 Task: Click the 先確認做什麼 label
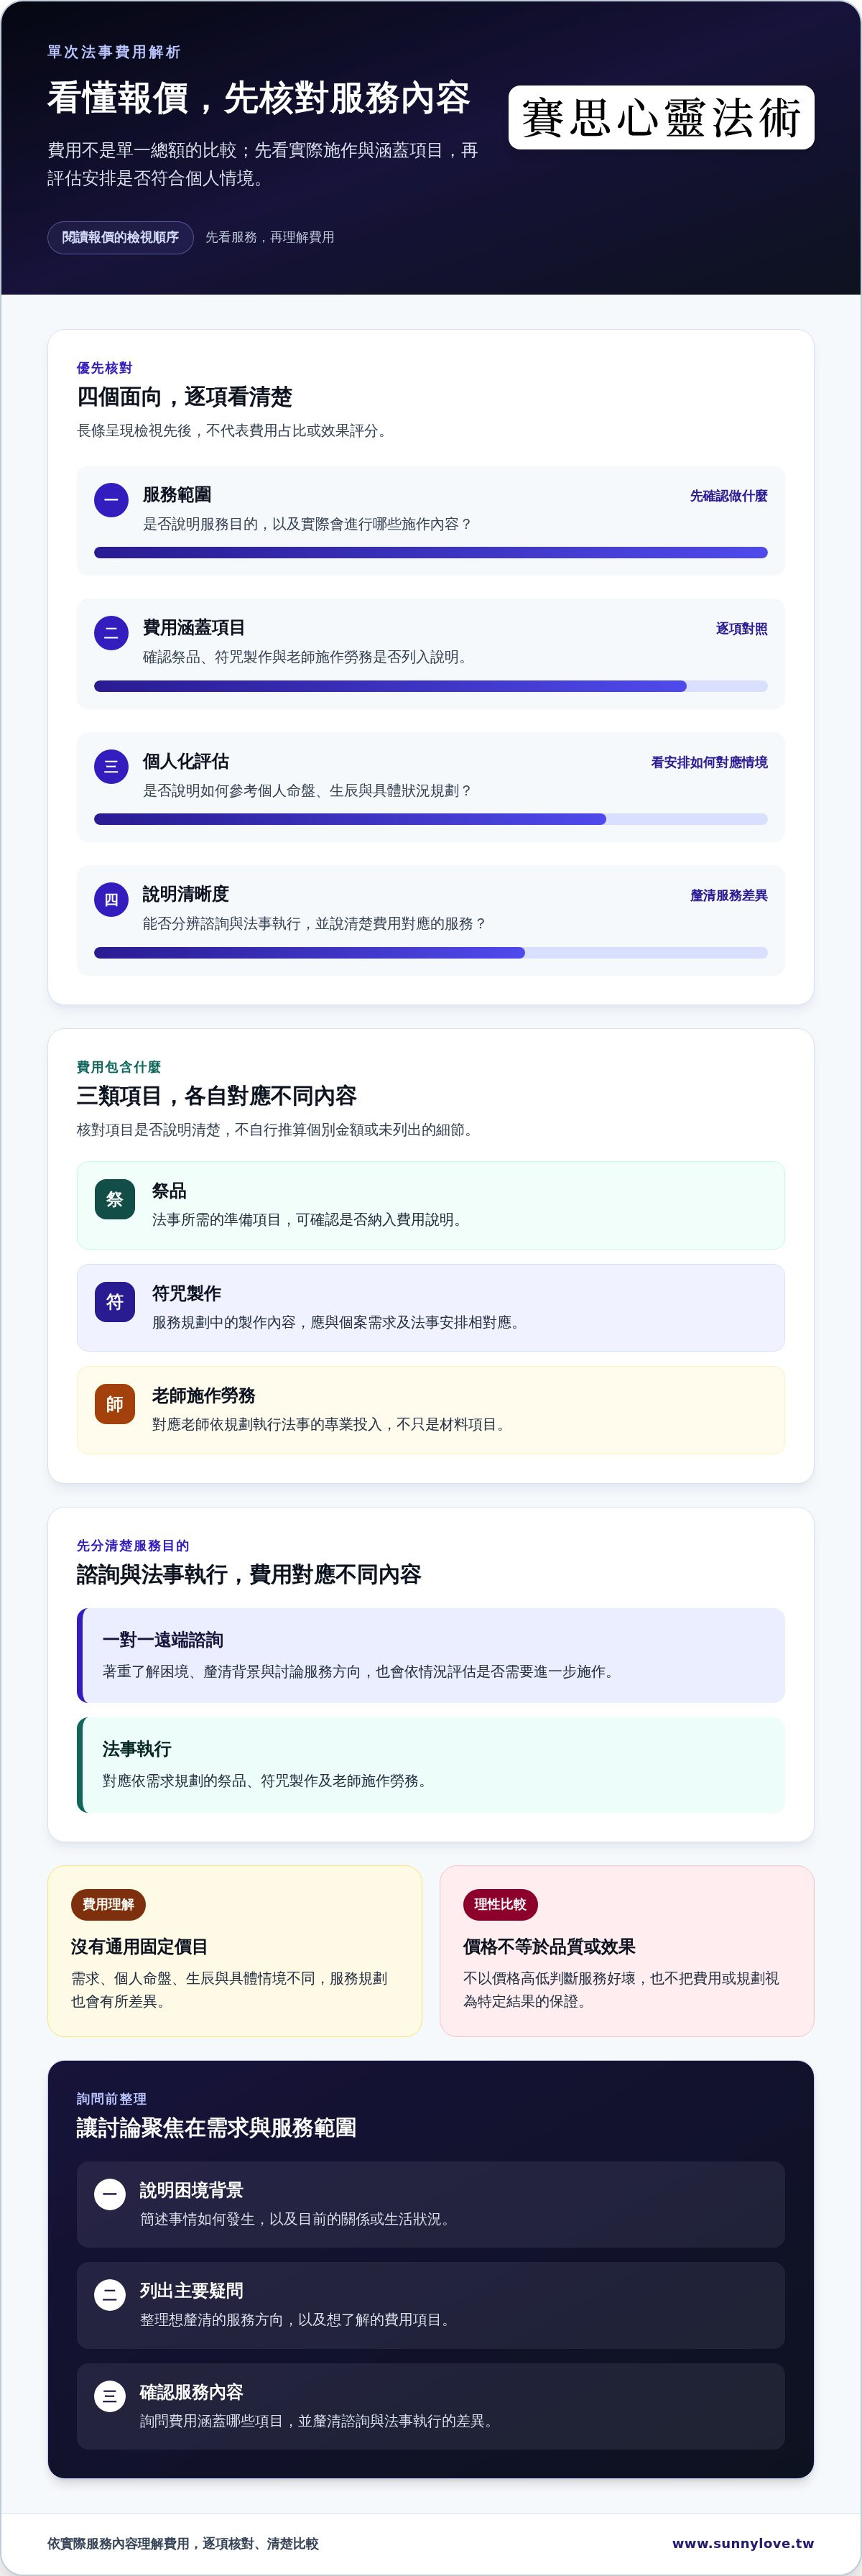(729, 496)
